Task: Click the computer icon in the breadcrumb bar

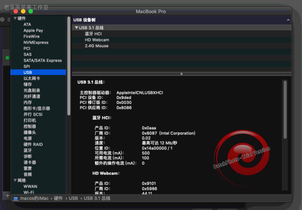Action: coord(15,198)
